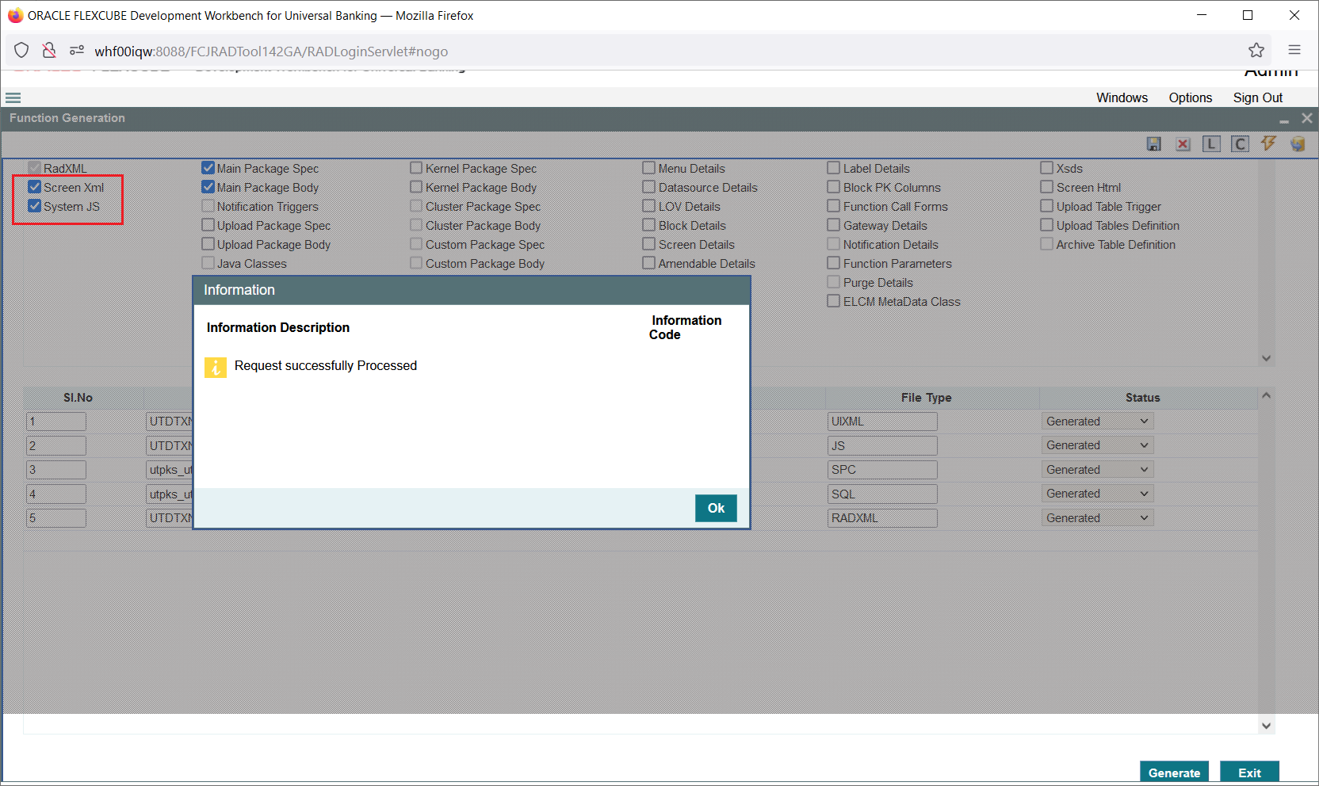The height and width of the screenshot is (786, 1319).
Task: Tick the Upload Table Trigger checkbox
Action: 1047,206
